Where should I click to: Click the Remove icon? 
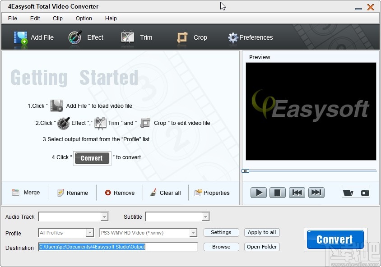[107, 193]
